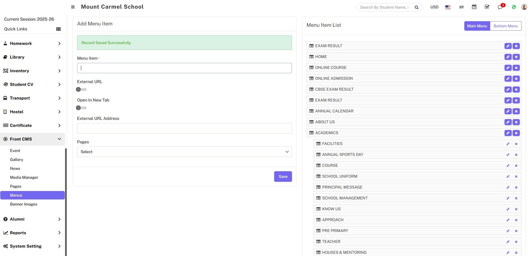The width and height of the screenshot is (531, 256).
Task: Open the task checklist icon in header
Action: point(487,7)
